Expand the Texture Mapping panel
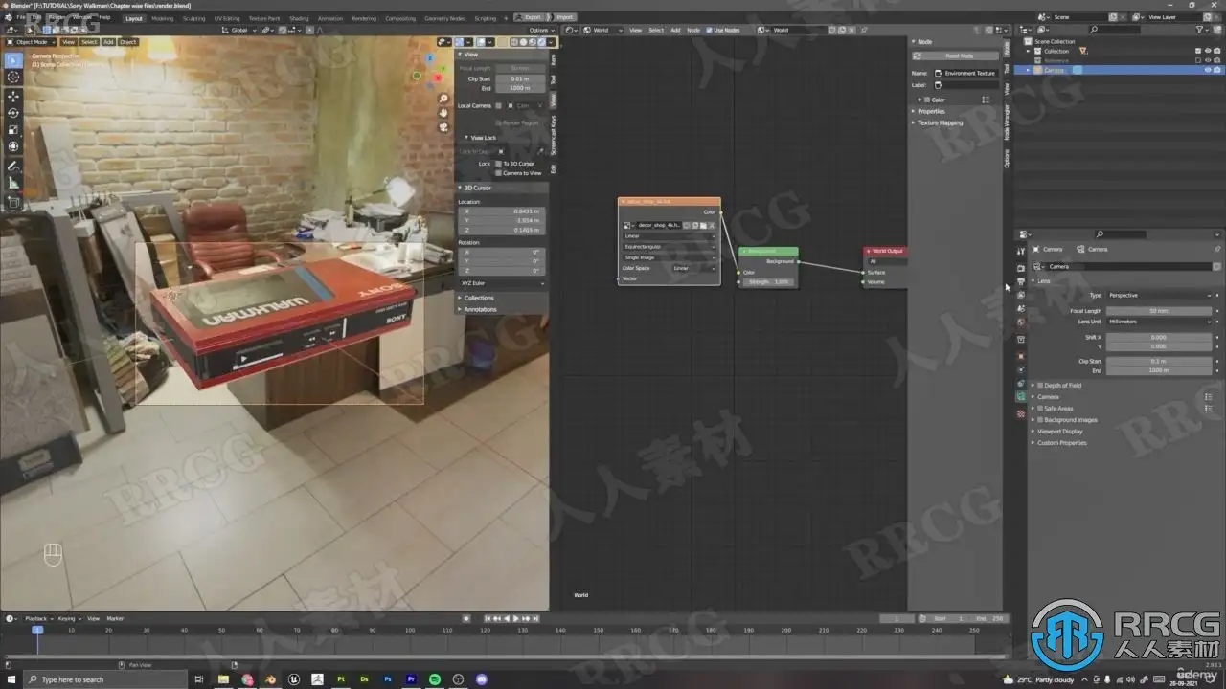The width and height of the screenshot is (1226, 689). click(939, 122)
